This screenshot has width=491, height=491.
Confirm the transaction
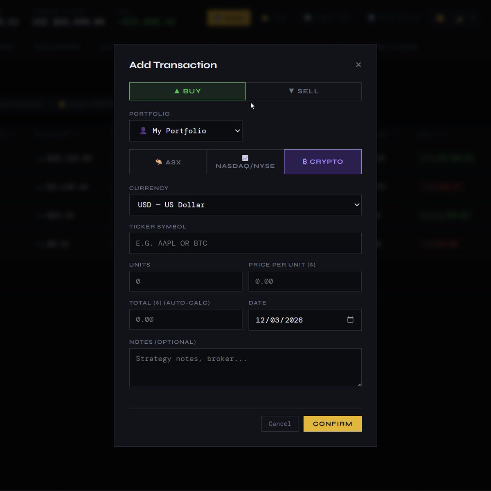click(333, 424)
